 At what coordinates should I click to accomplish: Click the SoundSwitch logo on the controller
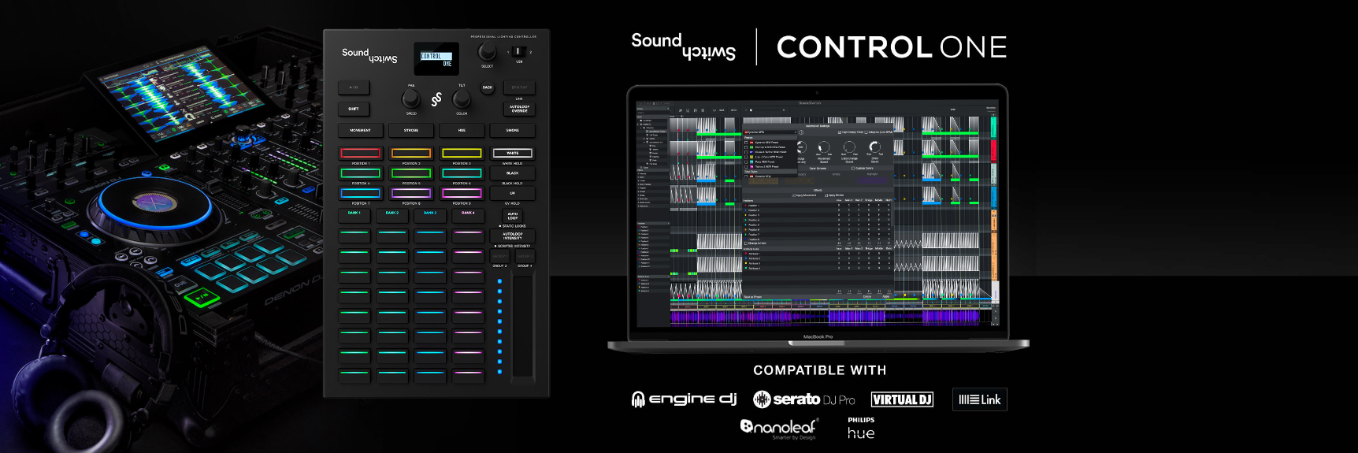pyautogui.click(x=369, y=55)
